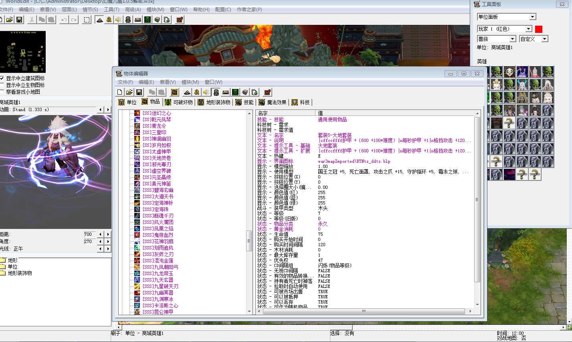Click the Undo arrow in main toolbar
This screenshot has height=342, width=572.
pos(64,19)
